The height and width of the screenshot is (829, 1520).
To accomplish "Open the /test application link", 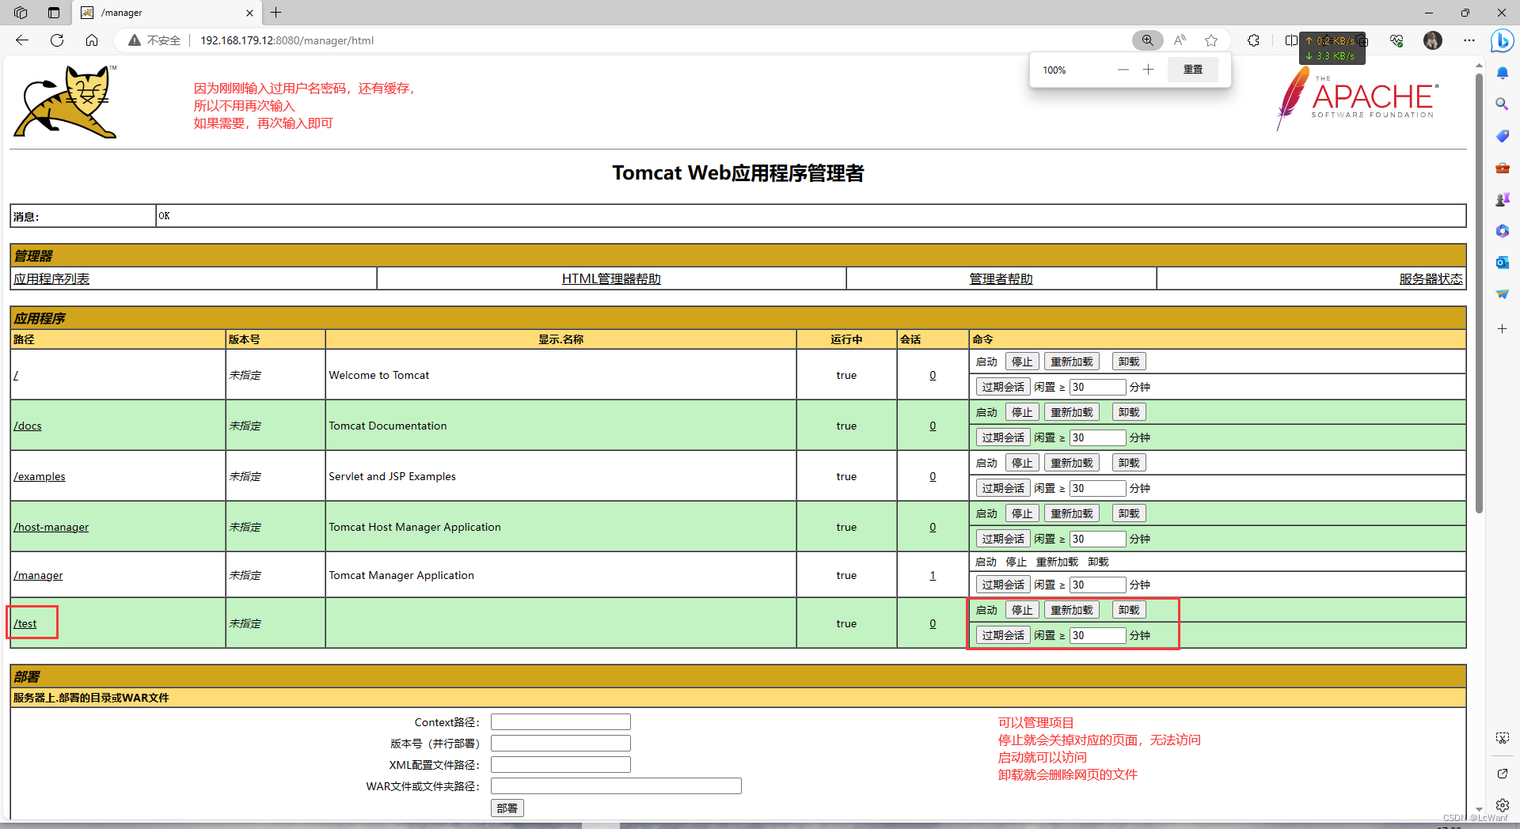I will click(25, 623).
